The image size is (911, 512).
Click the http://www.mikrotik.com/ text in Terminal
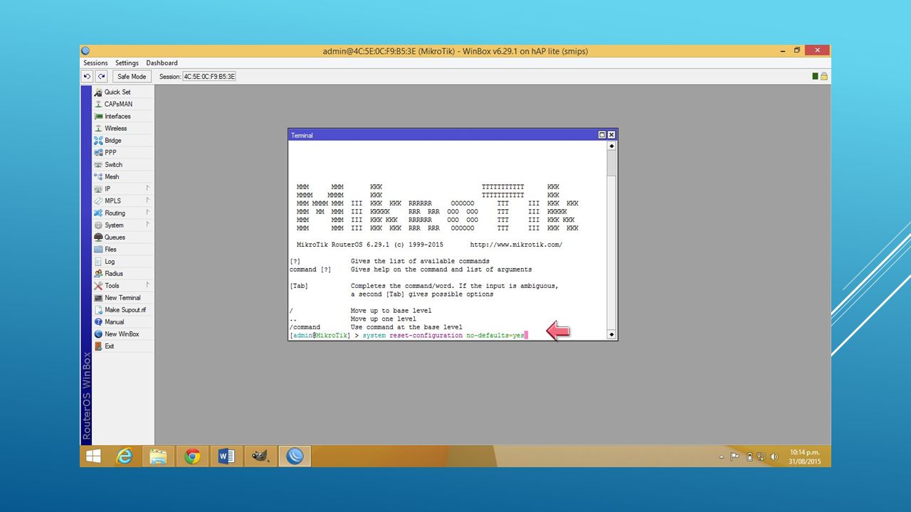click(x=516, y=245)
